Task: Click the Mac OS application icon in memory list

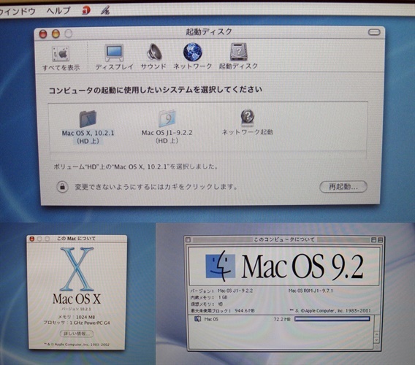Action: click(x=198, y=319)
